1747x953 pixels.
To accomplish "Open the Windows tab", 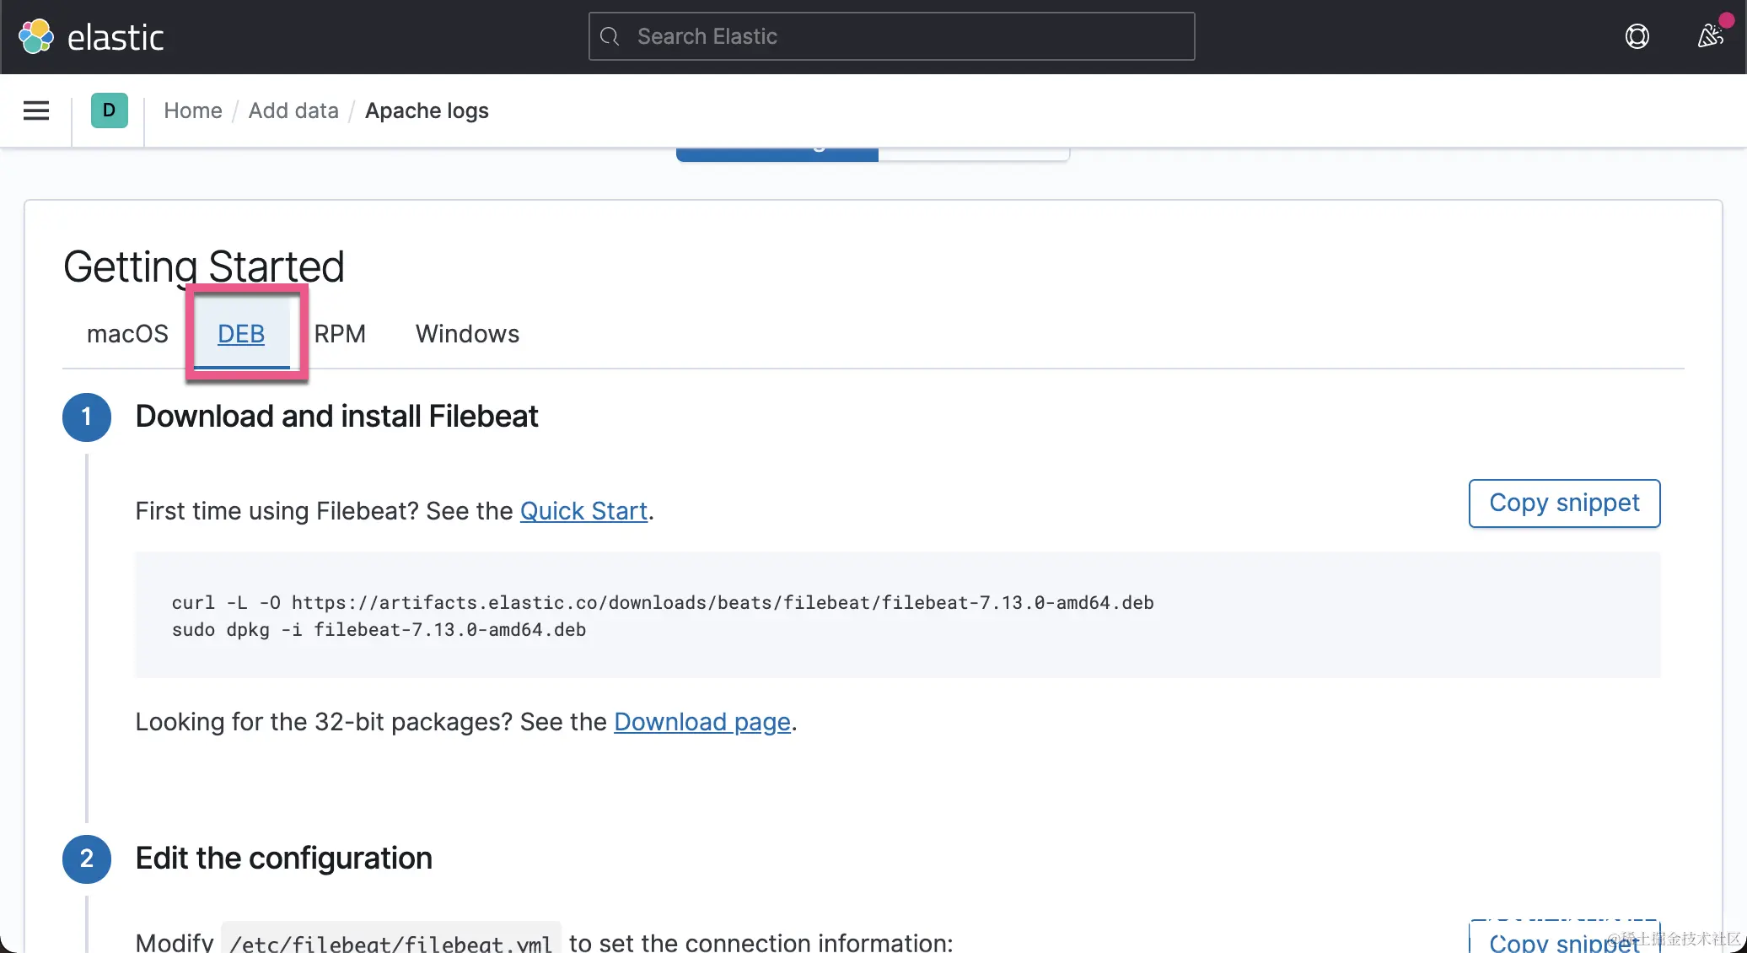I will [467, 334].
